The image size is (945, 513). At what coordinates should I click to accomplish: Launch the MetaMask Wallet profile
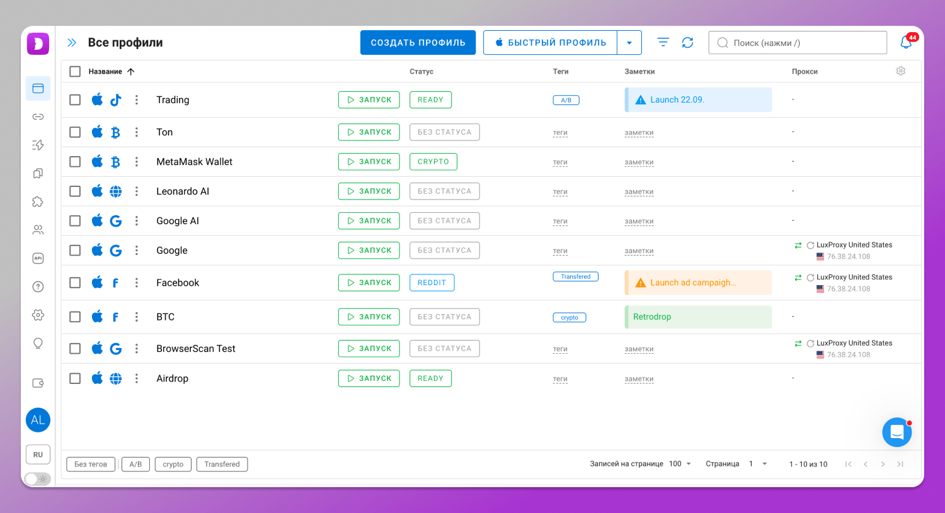click(x=369, y=162)
